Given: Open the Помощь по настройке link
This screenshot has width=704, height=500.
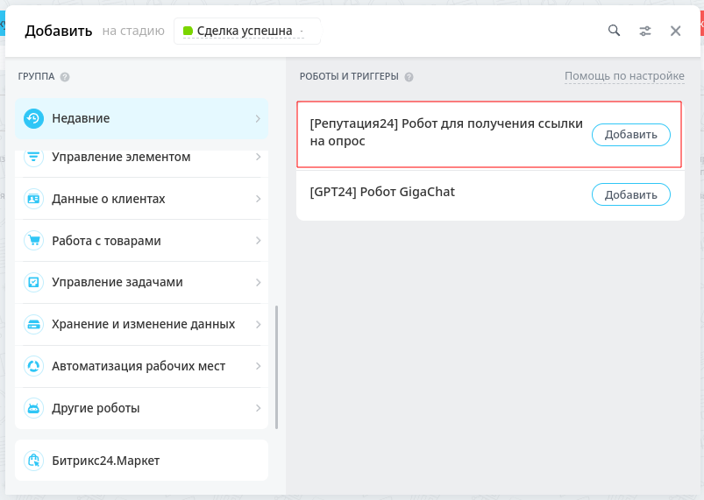Looking at the screenshot, I should coord(624,76).
